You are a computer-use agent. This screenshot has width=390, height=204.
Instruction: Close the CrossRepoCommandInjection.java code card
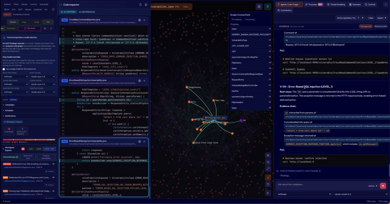(145, 20)
